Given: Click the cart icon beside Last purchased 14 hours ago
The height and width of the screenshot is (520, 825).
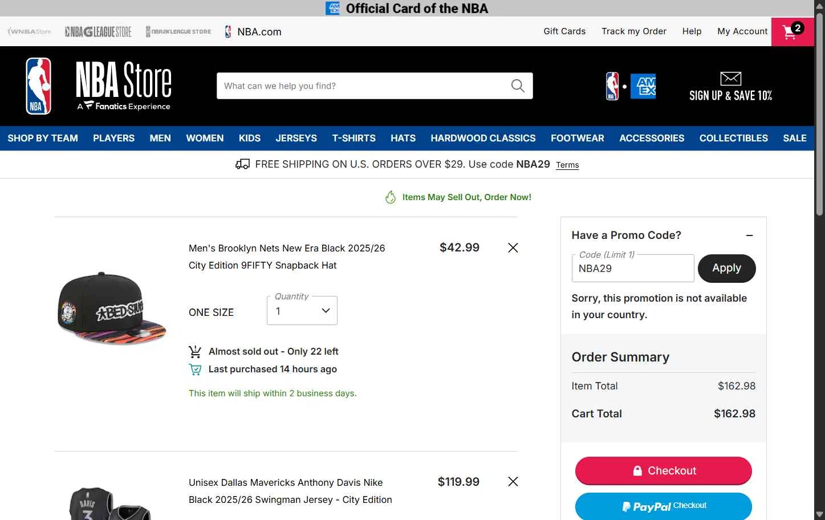Looking at the screenshot, I should [x=195, y=369].
